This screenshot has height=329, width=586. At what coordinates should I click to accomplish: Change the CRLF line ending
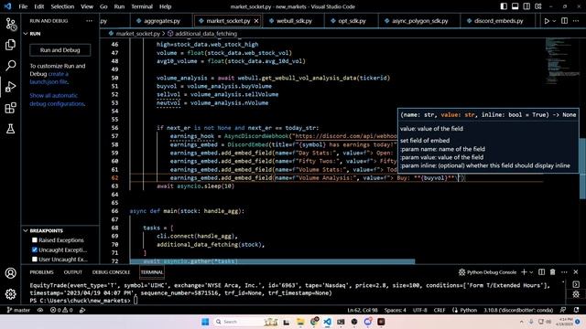pyautogui.click(x=439, y=310)
